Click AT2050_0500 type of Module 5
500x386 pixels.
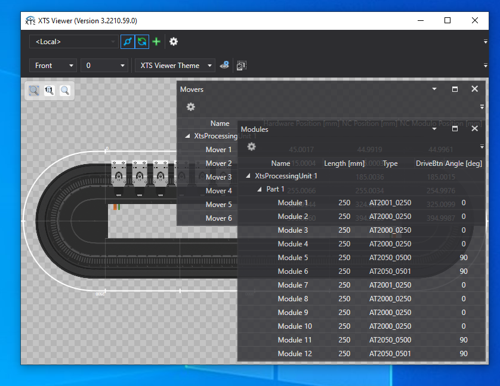(x=390, y=258)
